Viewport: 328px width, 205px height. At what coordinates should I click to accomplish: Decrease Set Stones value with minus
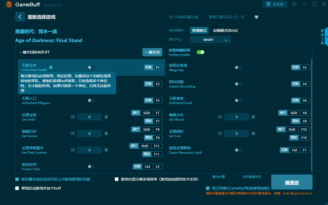pos(73,133)
